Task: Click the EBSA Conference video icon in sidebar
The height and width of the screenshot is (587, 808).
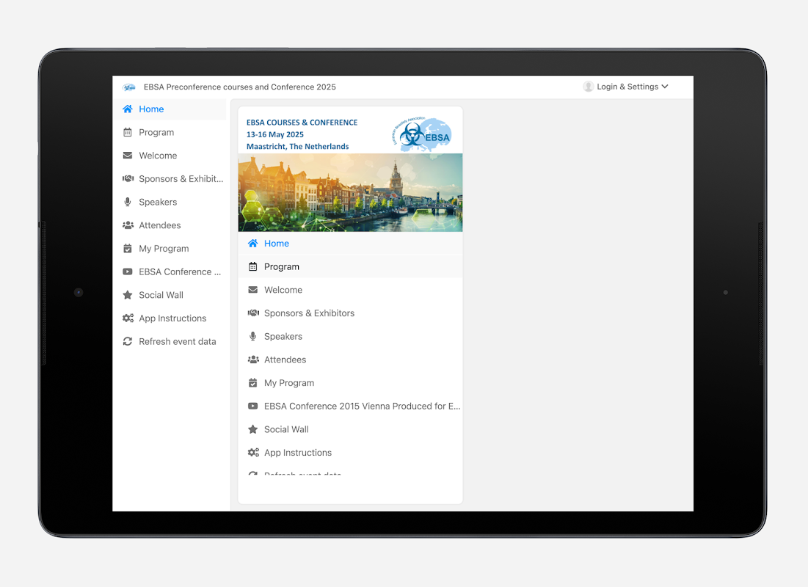Action: [128, 271]
